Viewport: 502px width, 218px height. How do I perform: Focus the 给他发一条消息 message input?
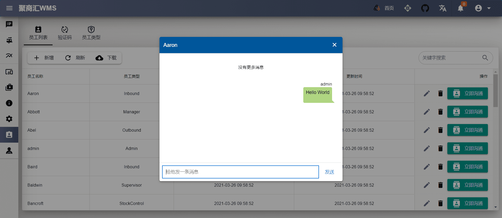[240, 172]
